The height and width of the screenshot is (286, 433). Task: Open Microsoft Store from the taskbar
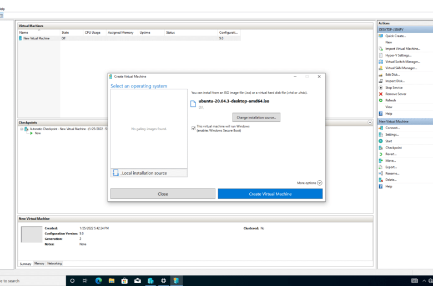tap(124, 281)
